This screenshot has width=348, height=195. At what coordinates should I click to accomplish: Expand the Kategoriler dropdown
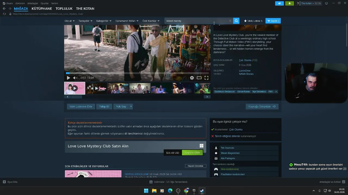(104, 21)
